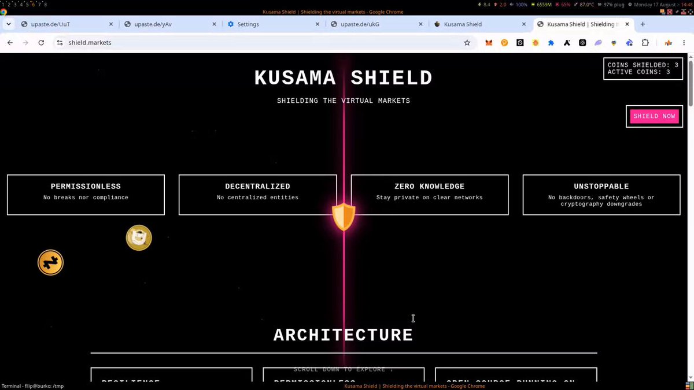Go back to the previous page

[10, 43]
